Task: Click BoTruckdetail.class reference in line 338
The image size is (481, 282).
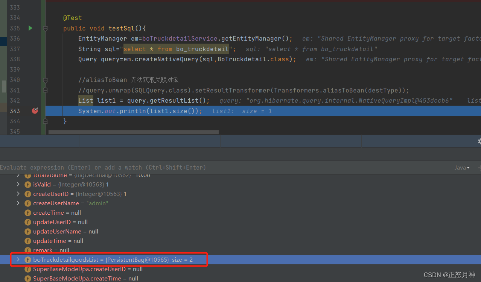Action: tap(253, 59)
